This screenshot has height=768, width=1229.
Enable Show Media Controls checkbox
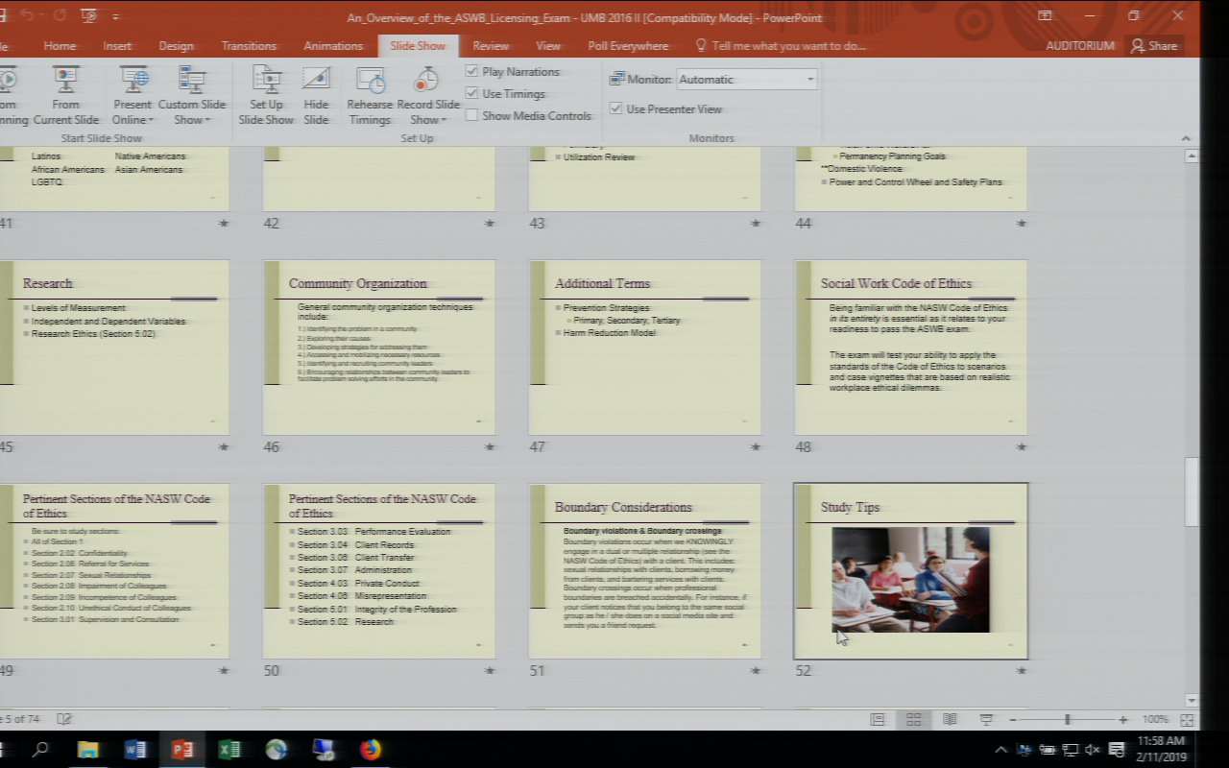pyautogui.click(x=471, y=115)
